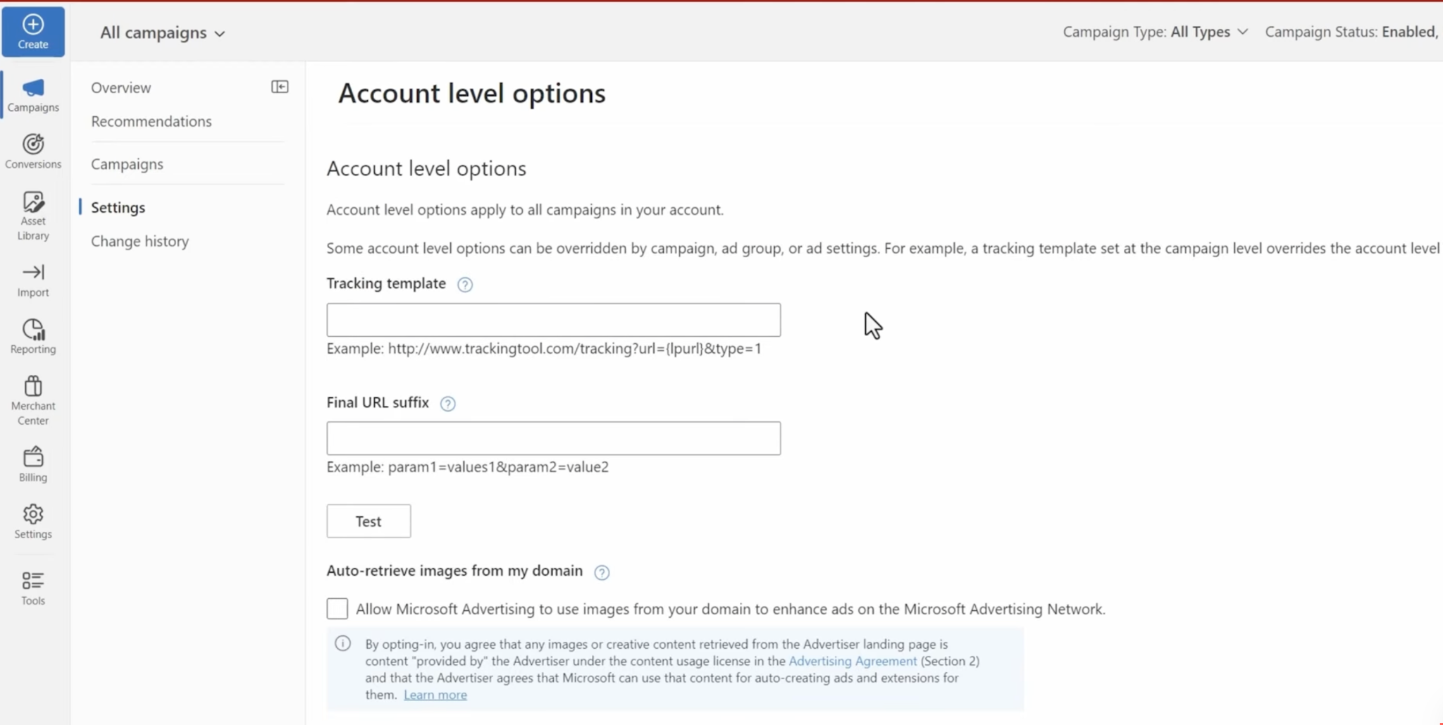The width and height of the screenshot is (1443, 725).
Task: Open the Advertising Agreement link
Action: point(853,661)
